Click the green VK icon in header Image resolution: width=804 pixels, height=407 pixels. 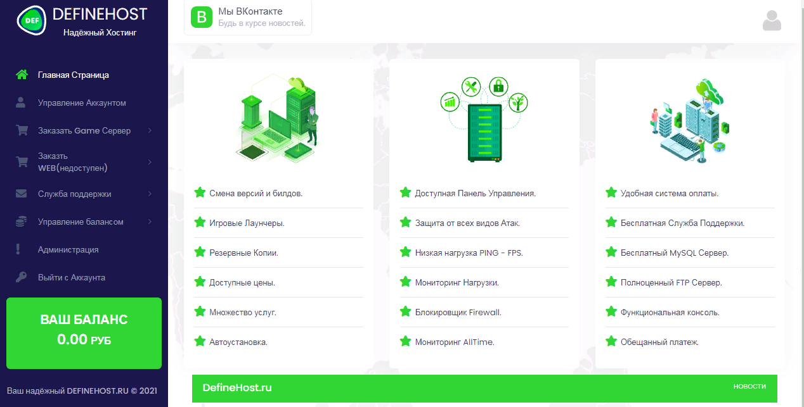click(x=202, y=16)
